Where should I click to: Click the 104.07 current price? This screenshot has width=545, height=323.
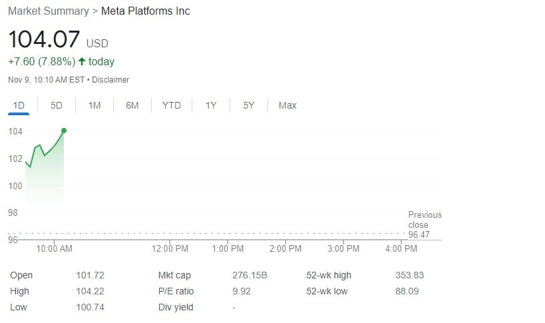point(44,39)
